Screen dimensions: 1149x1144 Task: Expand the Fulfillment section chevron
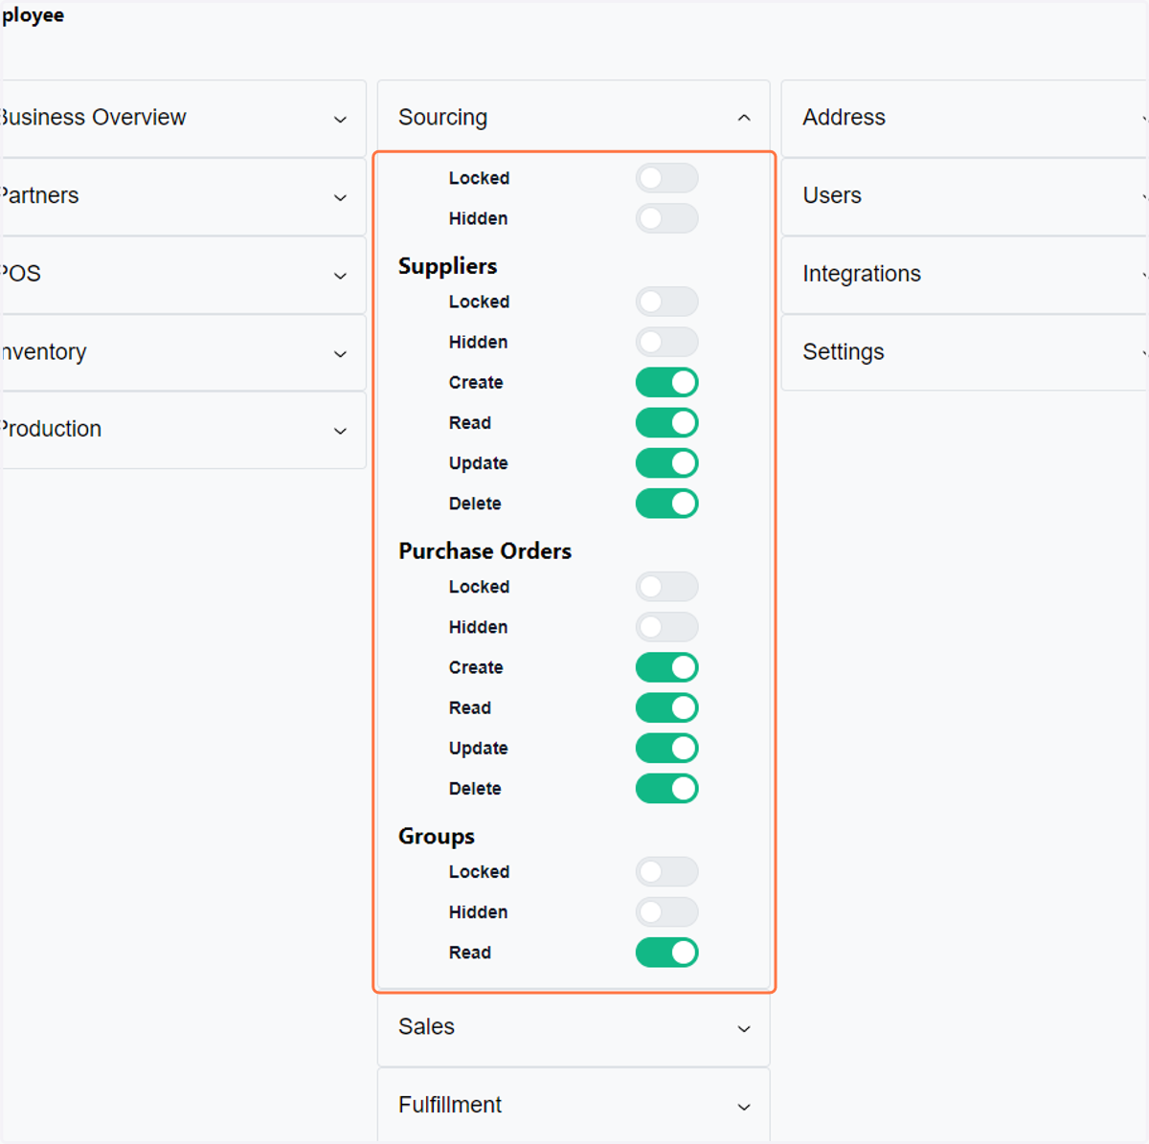tap(744, 1107)
